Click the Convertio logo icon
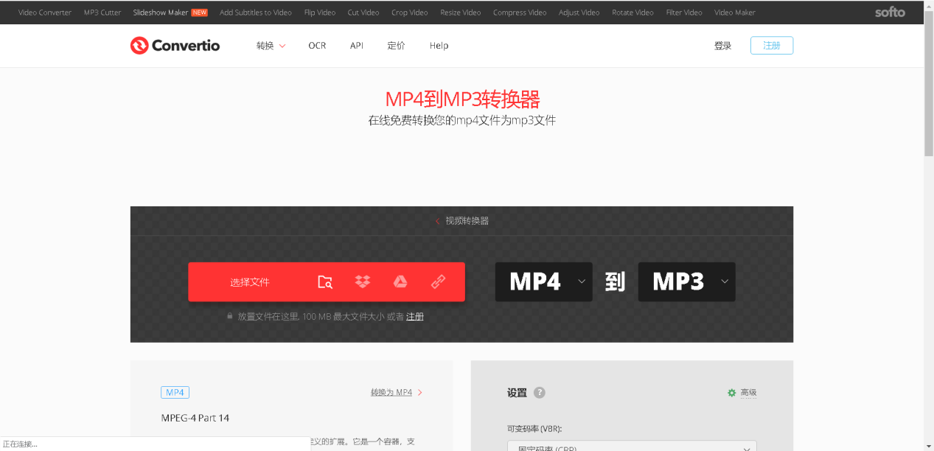This screenshot has width=934, height=451. 139,46
